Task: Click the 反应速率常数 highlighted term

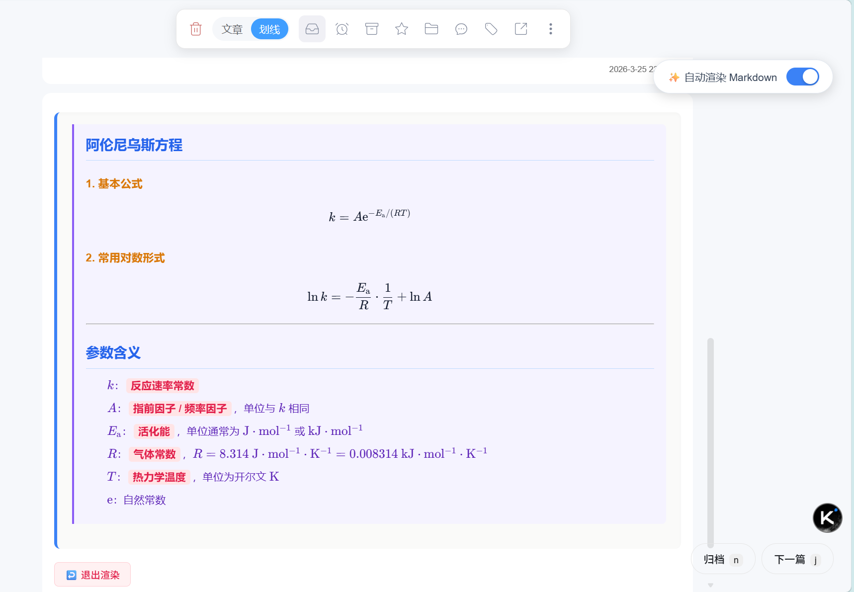Action: (163, 386)
